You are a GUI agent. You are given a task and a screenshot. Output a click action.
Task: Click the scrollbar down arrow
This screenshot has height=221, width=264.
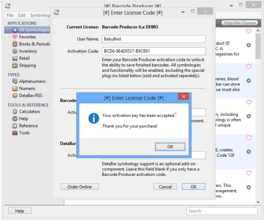[258, 202]
